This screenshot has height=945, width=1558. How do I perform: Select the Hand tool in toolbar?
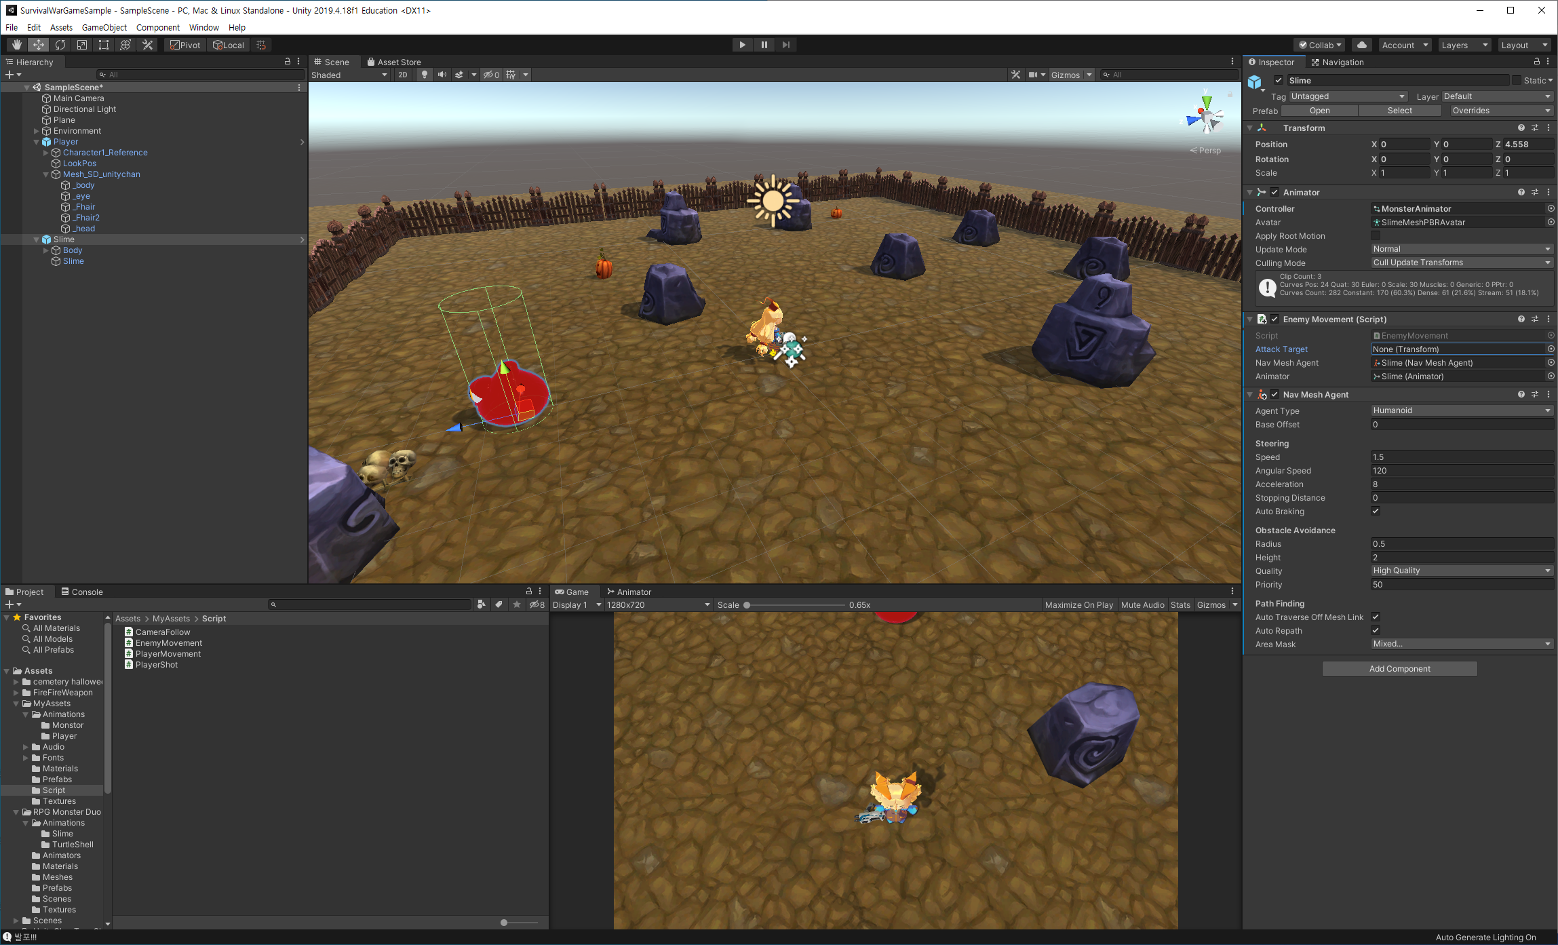pyautogui.click(x=16, y=45)
